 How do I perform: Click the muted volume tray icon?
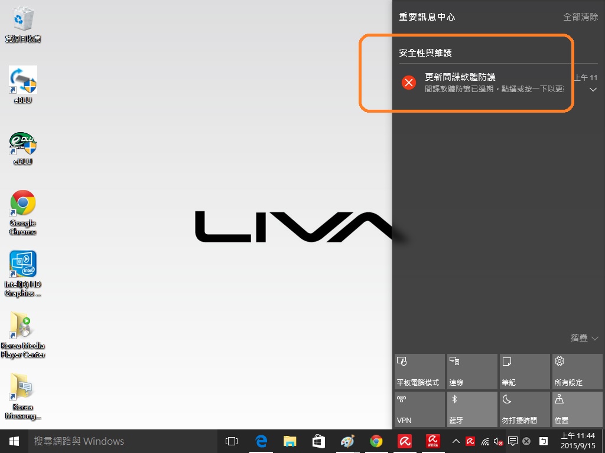pos(498,441)
